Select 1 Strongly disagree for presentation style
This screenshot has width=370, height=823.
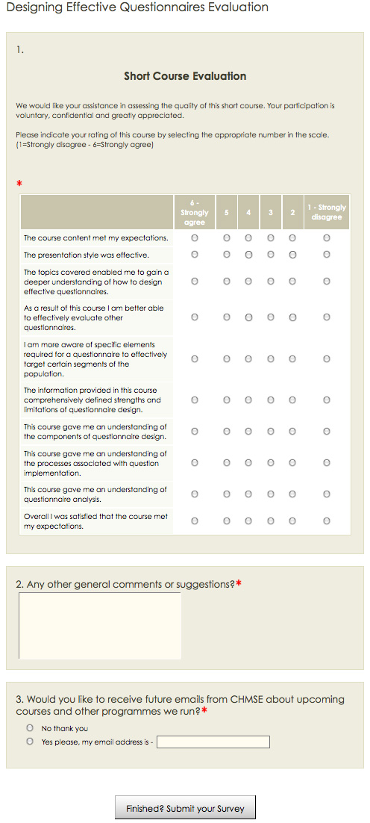click(327, 255)
